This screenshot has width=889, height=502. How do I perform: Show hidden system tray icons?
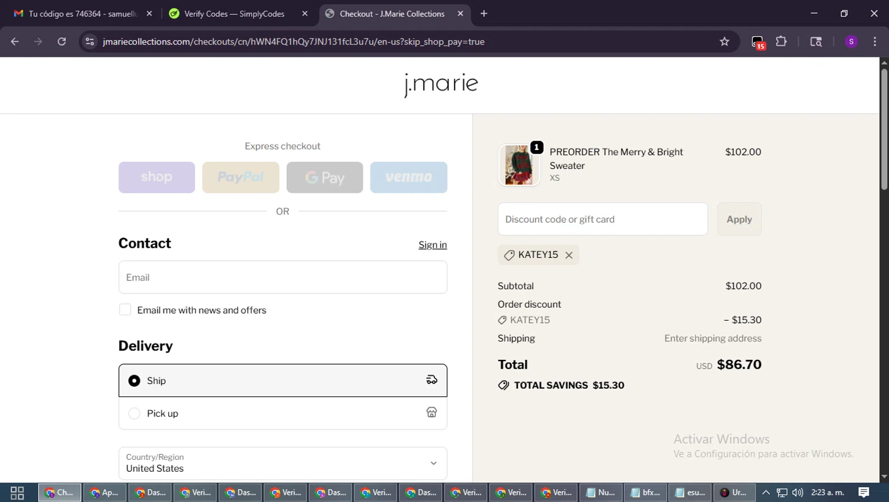click(766, 493)
